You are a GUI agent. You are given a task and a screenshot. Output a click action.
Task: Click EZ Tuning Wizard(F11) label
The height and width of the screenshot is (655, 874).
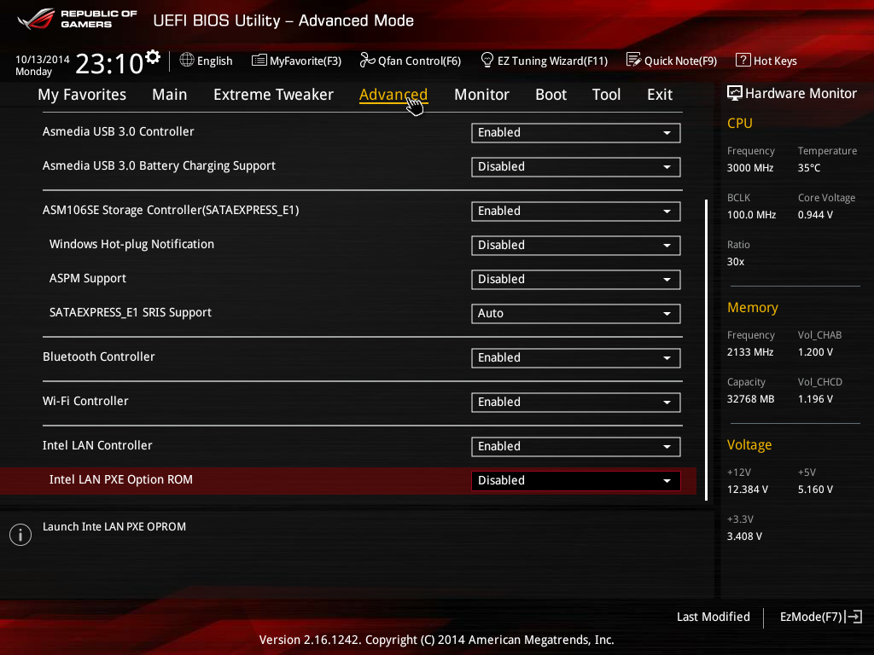coord(552,61)
